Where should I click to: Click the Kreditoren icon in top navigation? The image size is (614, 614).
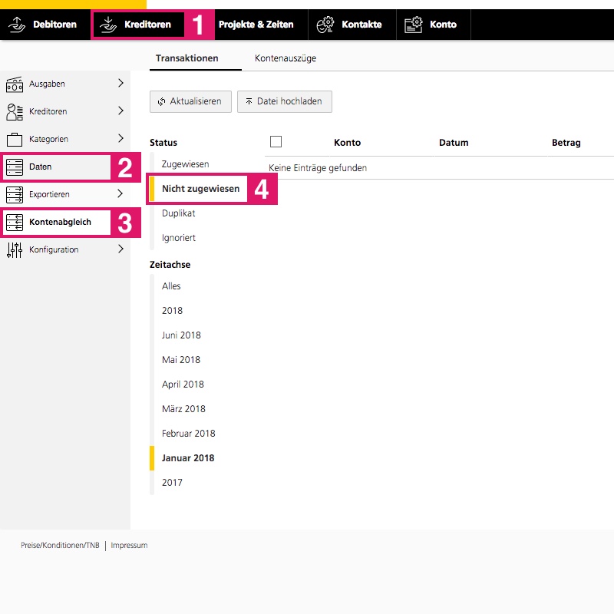tap(108, 25)
